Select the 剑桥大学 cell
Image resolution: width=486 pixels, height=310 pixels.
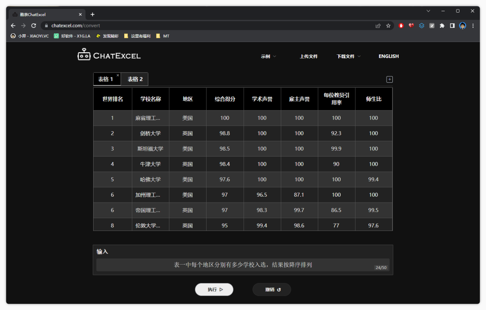pos(151,133)
